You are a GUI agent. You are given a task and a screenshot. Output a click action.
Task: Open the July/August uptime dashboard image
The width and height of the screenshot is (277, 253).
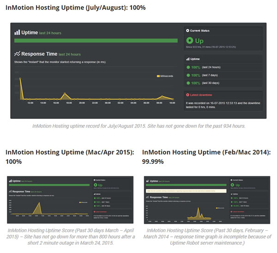138,71
